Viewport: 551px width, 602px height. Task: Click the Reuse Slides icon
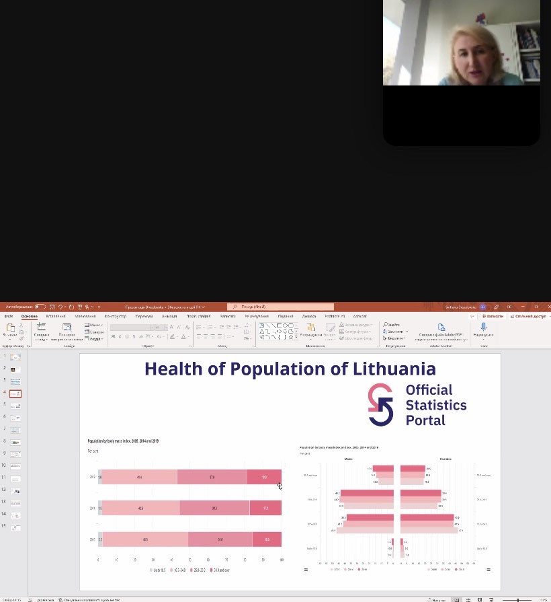tap(67, 328)
